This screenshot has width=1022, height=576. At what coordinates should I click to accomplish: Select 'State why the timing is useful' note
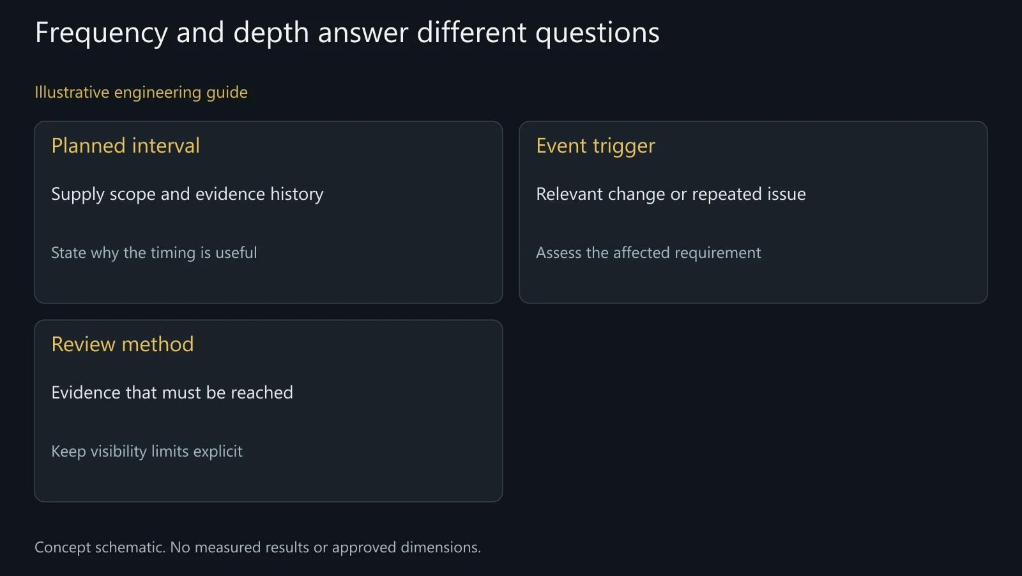(154, 253)
